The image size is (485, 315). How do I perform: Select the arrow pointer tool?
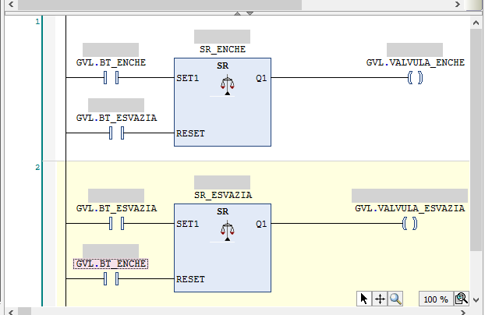364,299
